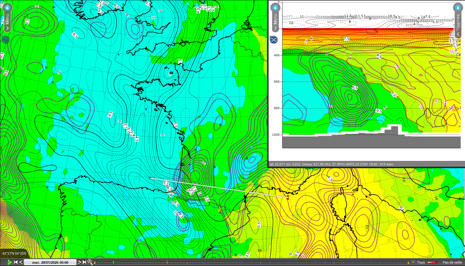
Task: Click the blue crossed-arrows icon in cross-section panel
Action: tap(274, 40)
